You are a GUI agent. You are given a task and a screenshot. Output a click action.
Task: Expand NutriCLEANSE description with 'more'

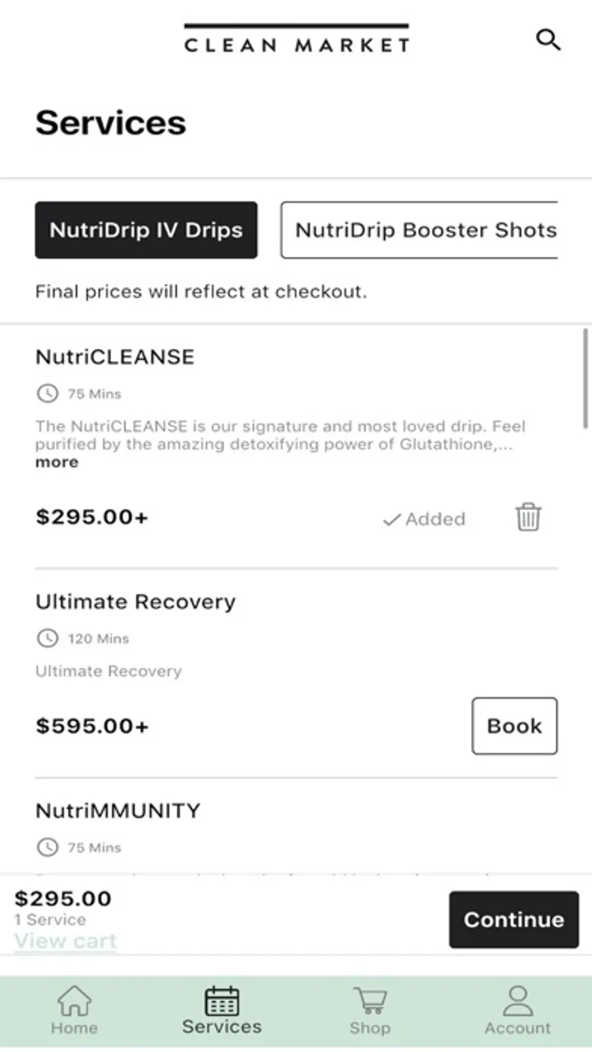[57, 462]
